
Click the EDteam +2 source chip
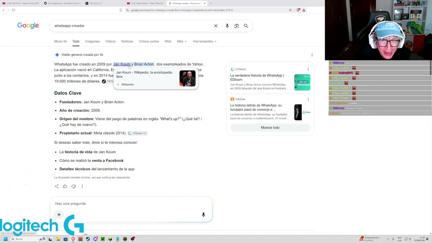tap(137, 133)
